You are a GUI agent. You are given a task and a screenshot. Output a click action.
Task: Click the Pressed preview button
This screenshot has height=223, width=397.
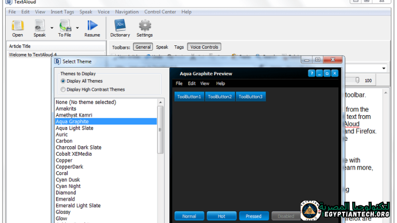253,216
